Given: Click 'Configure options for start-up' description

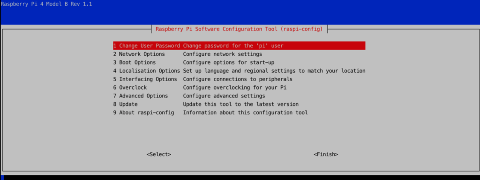Looking at the screenshot, I should click(x=229, y=62).
